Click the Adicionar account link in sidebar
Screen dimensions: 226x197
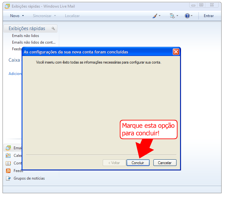[15, 74]
